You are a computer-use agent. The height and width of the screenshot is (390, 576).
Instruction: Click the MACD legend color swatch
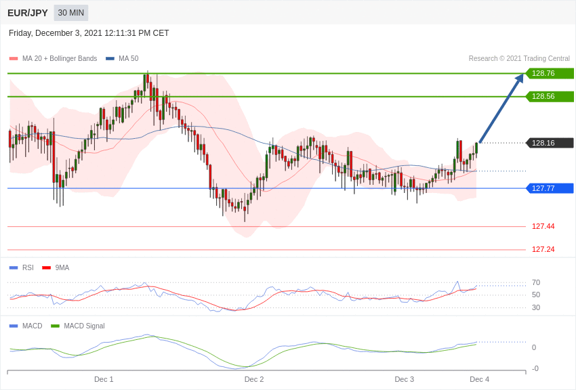pyautogui.click(x=14, y=326)
